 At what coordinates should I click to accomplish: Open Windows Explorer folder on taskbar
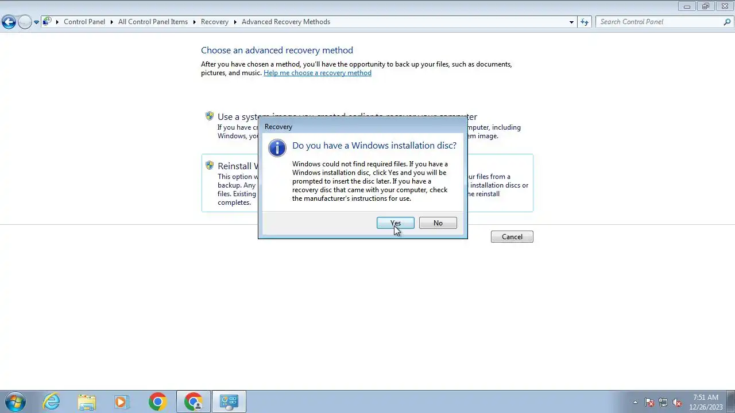coord(87,402)
